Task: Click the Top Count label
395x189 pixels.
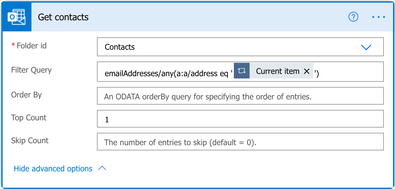Action: point(29,118)
